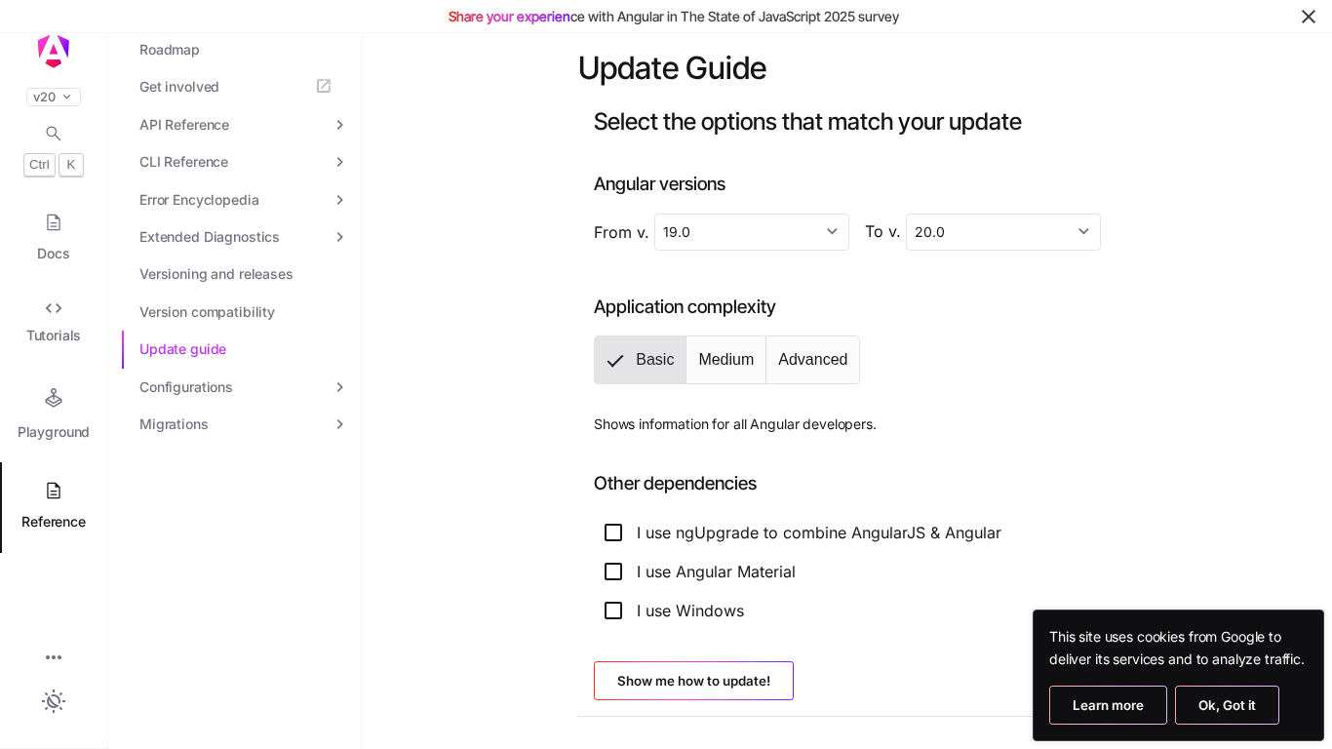Tick the 'I use Windows' checkbox
The image size is (1332, 749).
point(613,611)
